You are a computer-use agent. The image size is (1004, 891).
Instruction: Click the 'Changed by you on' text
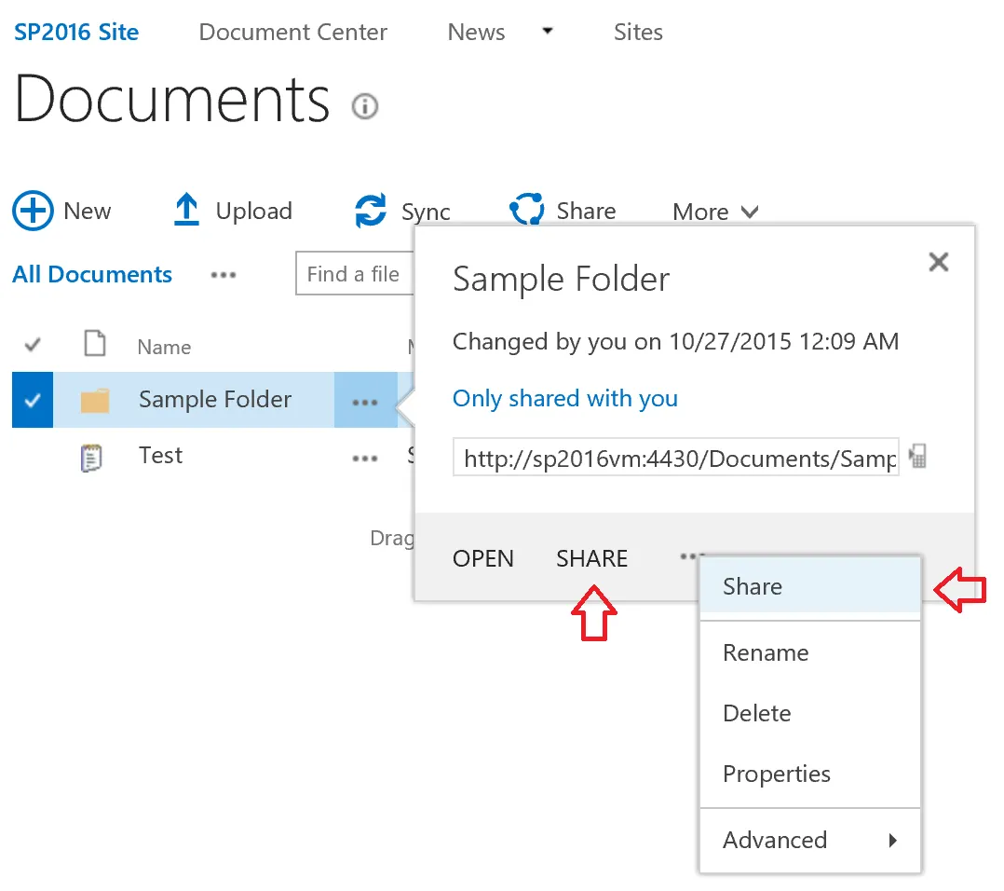(675, 341)
